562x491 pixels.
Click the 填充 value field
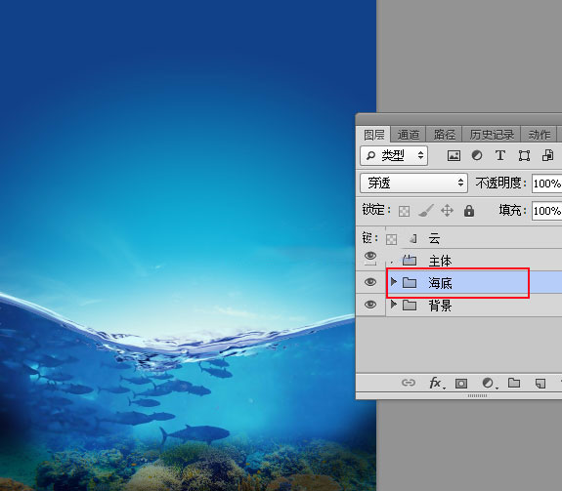click(x=547, y=211)
